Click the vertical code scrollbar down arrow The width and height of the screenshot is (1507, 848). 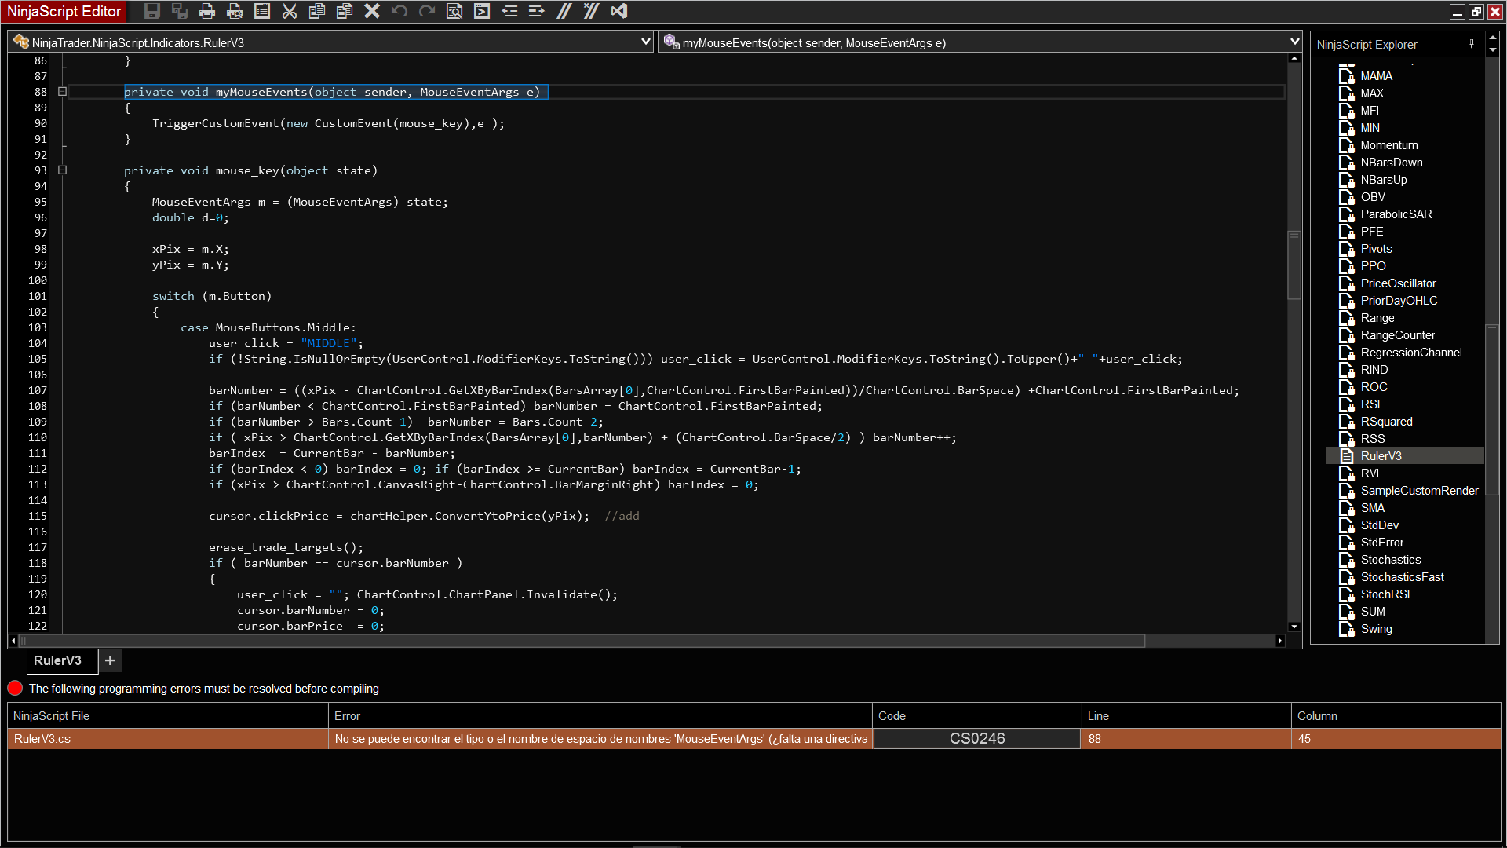click(x=1294, y=627)
